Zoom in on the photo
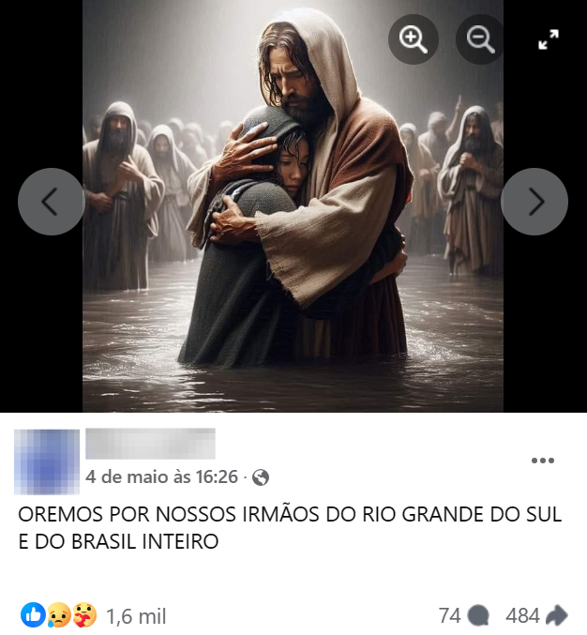 pos(413,39)
